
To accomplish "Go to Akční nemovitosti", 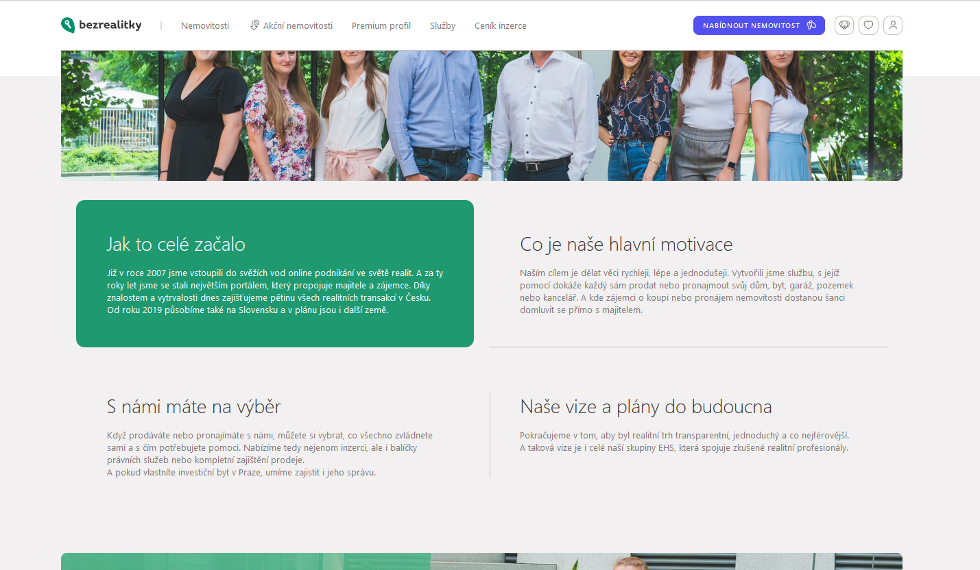I will [298, 25].
